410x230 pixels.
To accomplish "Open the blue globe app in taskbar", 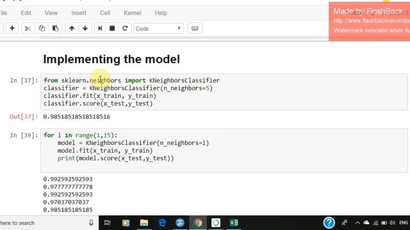I will (x=180, y=223).
